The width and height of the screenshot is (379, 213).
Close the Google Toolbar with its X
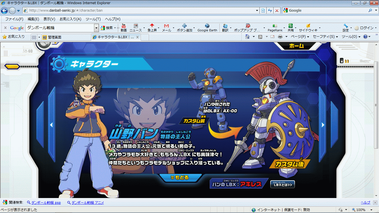point(5,28)
